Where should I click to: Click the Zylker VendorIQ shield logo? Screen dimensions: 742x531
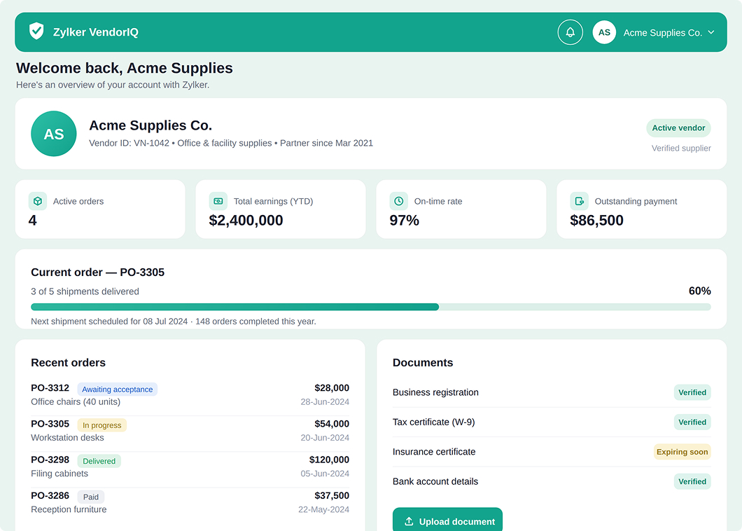[36, 32]
